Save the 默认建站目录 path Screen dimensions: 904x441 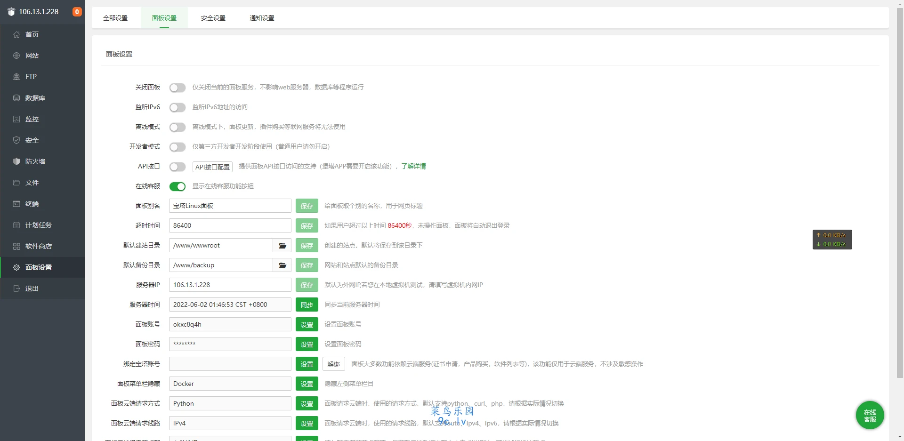click(x=307, y=245)
